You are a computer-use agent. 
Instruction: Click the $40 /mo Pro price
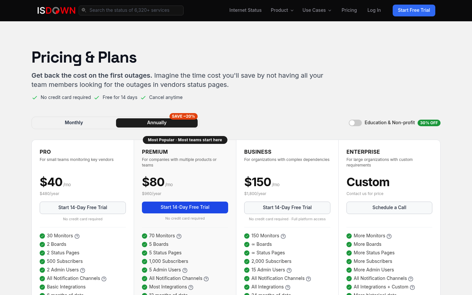click(55, 182)
